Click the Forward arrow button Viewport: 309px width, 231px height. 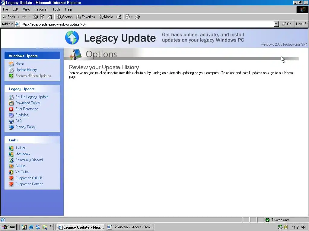[24, 17]
